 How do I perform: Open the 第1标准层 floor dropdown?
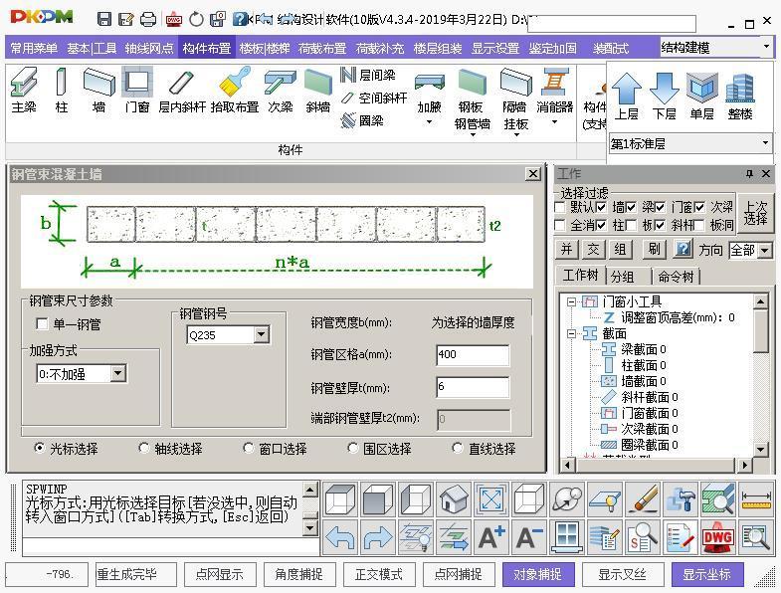(x=765, y=144)
